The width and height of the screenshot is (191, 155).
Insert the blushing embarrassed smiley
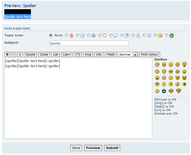(x=164, y=78)
